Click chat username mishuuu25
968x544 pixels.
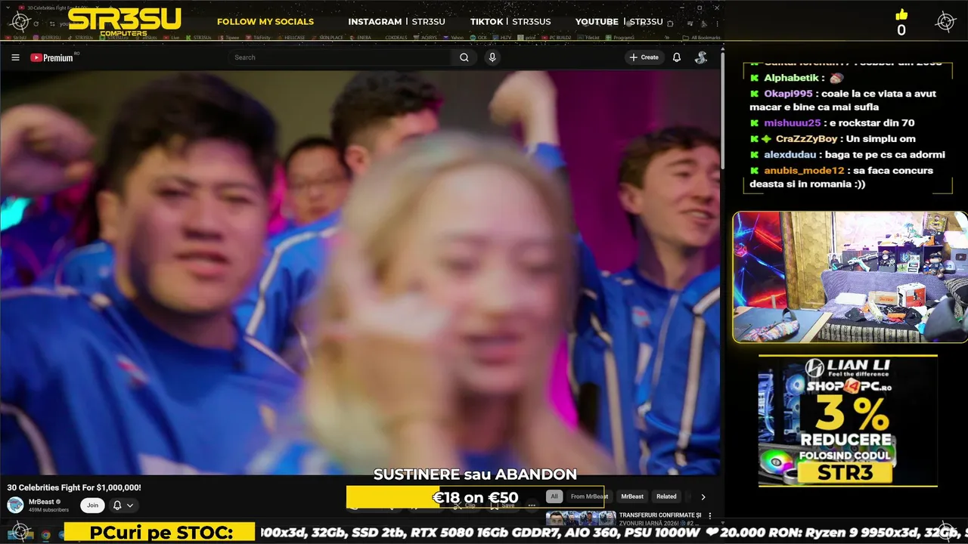792,123
